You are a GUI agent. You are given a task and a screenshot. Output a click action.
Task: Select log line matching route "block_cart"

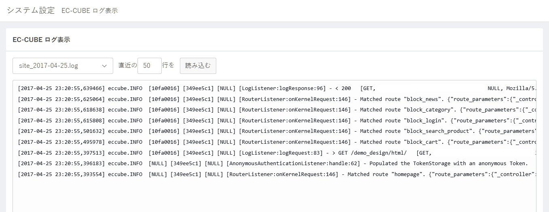click(277, 142)
